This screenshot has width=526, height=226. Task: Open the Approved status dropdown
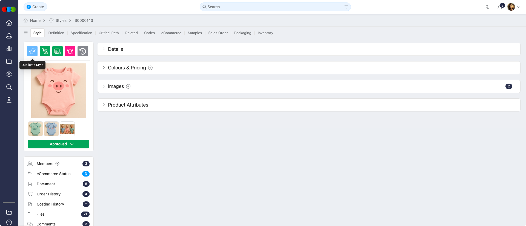pyautogui.click(x=59, y=144)
